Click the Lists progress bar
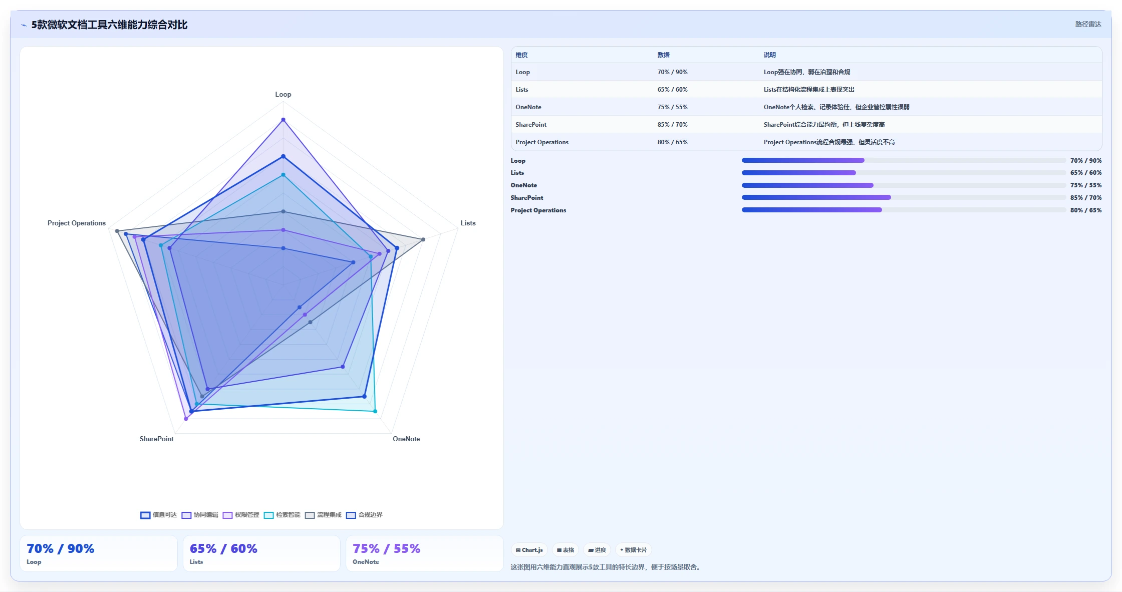The width and height of the screenshot is (1122, 592). pos(904,173)
